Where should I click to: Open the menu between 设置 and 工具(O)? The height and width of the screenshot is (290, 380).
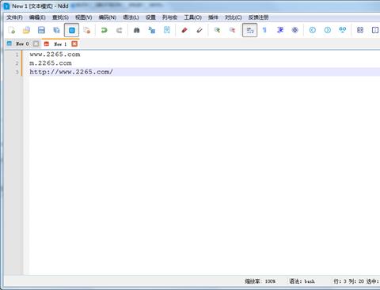click(169, 17)
